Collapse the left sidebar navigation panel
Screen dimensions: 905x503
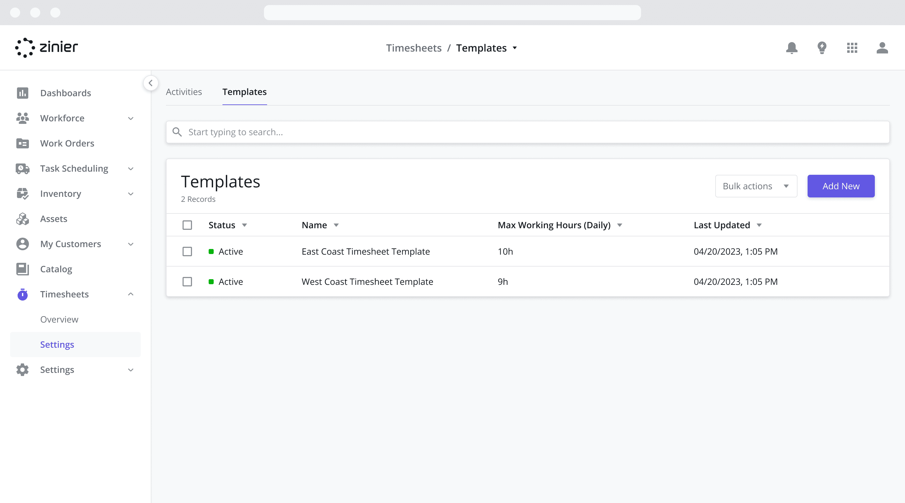point(151,82)
